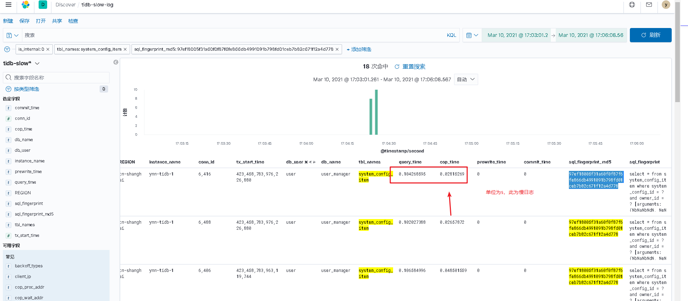Click the 刷新 refresh button
688x301 pixels.
[x=650, y=35]
